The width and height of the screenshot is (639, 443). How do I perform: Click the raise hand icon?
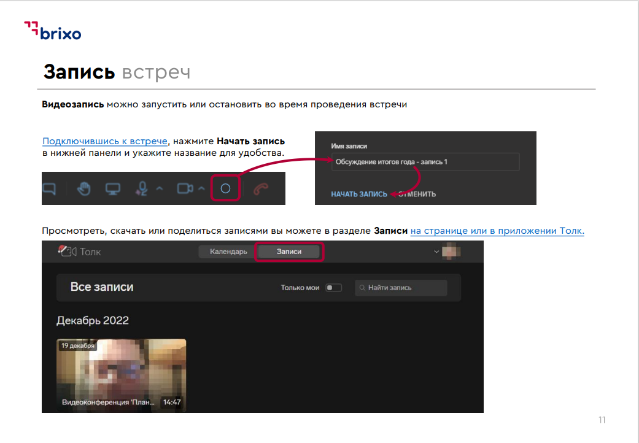83,189
